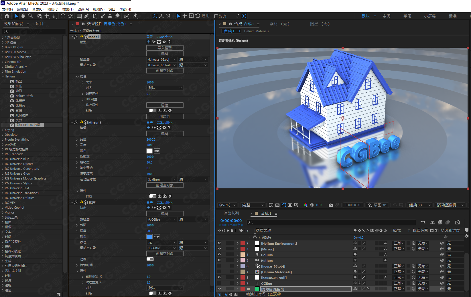
Task: Show the house_03.obj layer visibility
Action: click(x=219, y=266)
